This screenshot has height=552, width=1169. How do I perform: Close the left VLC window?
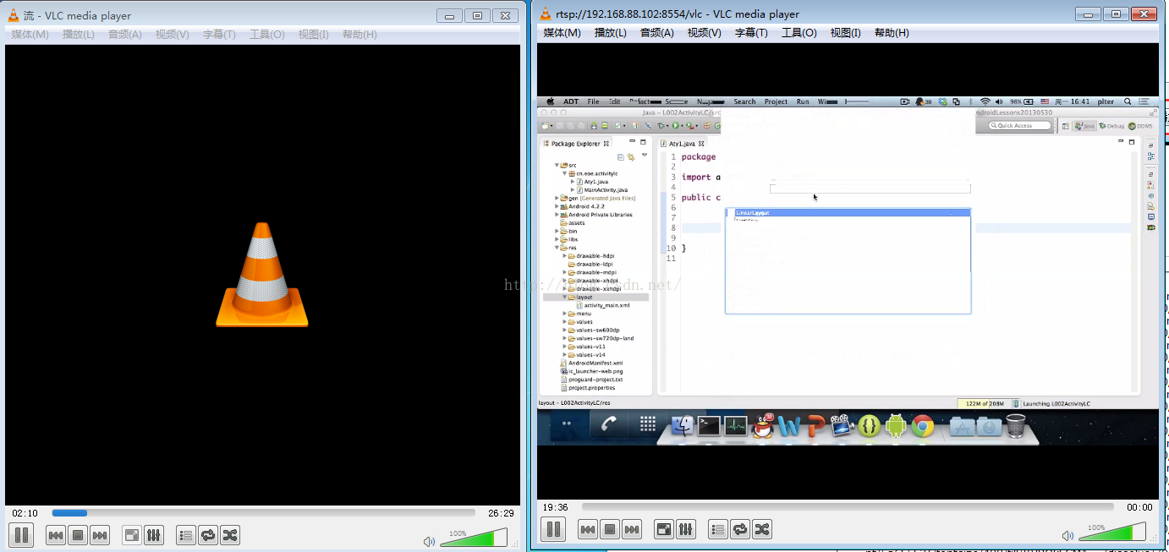[505, 15]
